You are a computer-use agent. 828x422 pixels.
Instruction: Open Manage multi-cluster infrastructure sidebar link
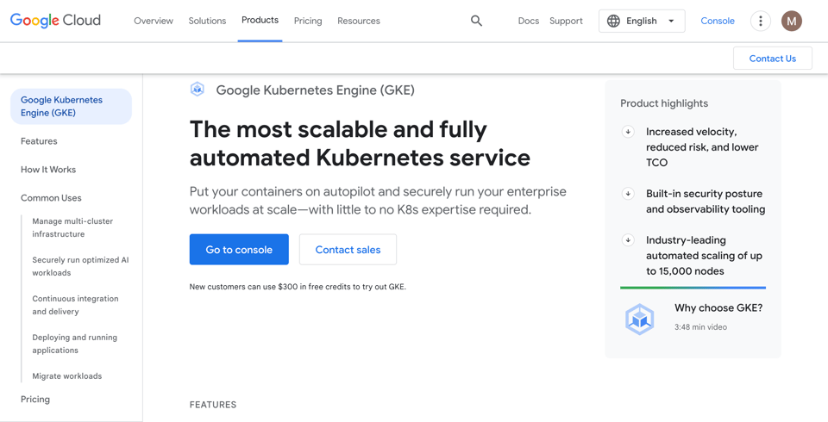72,227
